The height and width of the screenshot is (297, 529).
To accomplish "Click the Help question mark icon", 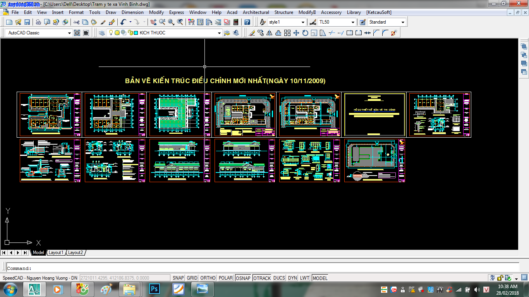I will pyautogui.click(x=247, y=22).
